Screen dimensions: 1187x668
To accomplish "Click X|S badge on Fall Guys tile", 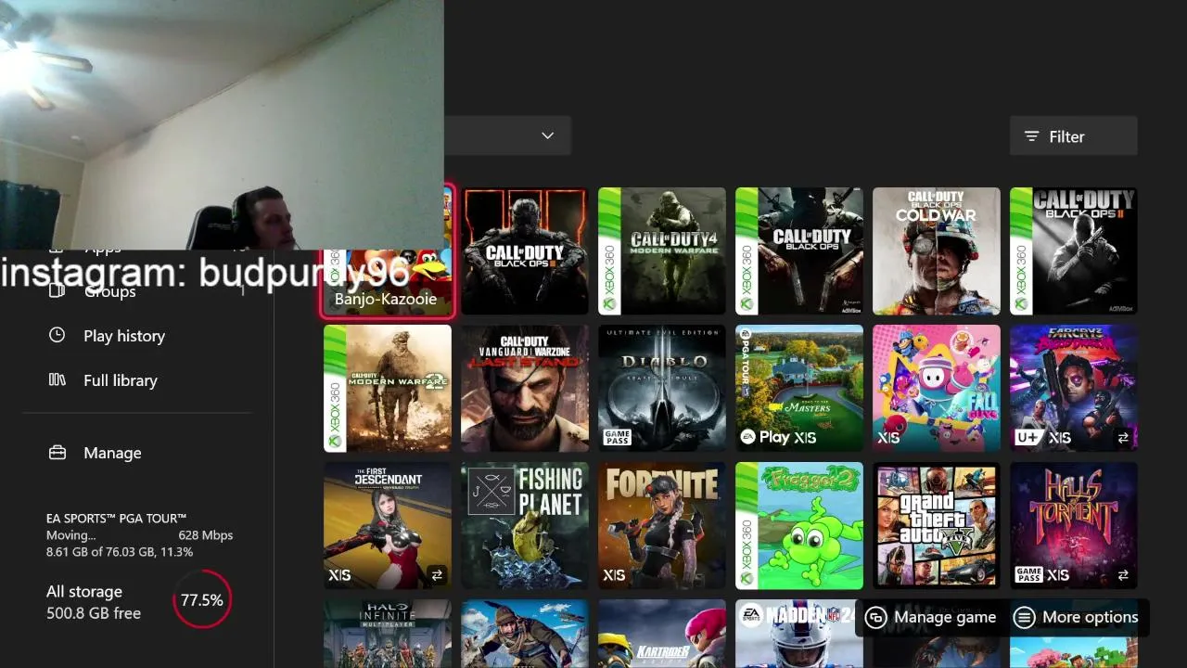I will coord(889,437).
